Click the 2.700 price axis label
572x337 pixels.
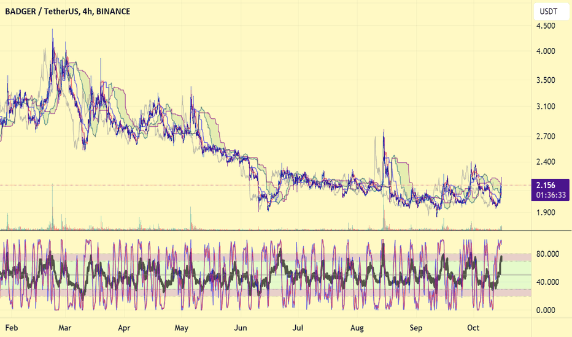(546, 137)
